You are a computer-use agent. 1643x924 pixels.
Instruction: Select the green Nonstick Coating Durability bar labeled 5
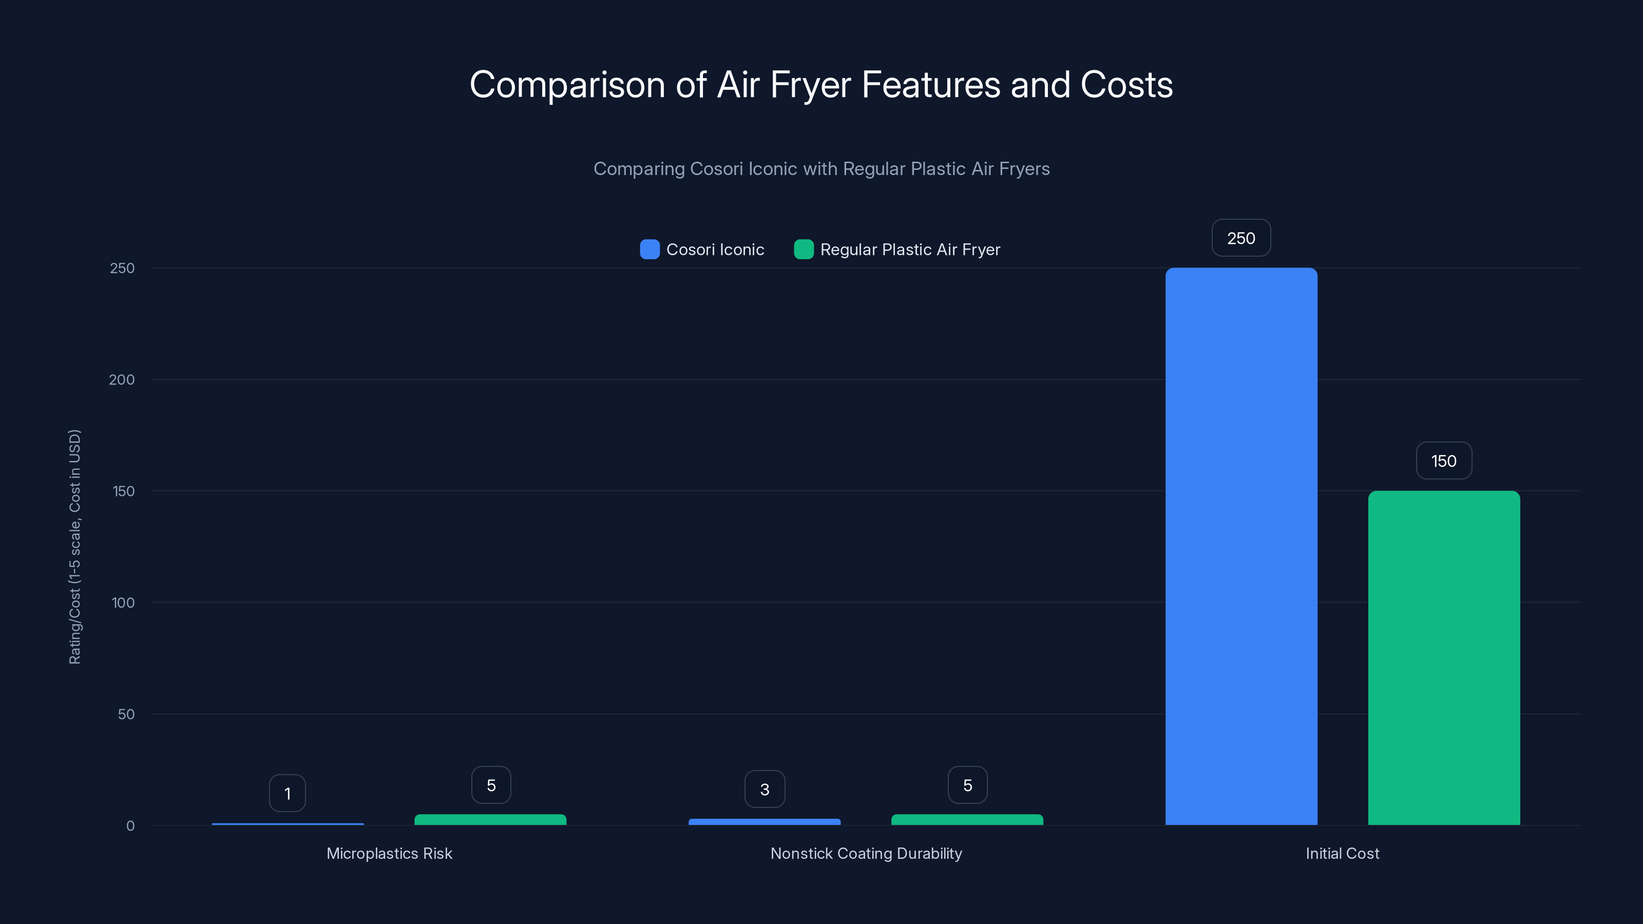click(967, 821)
